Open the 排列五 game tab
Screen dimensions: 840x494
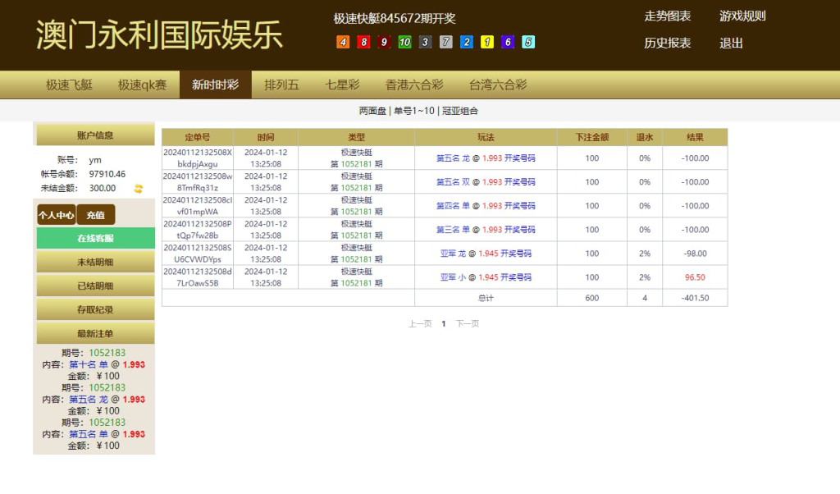click(x=281, y=84)
